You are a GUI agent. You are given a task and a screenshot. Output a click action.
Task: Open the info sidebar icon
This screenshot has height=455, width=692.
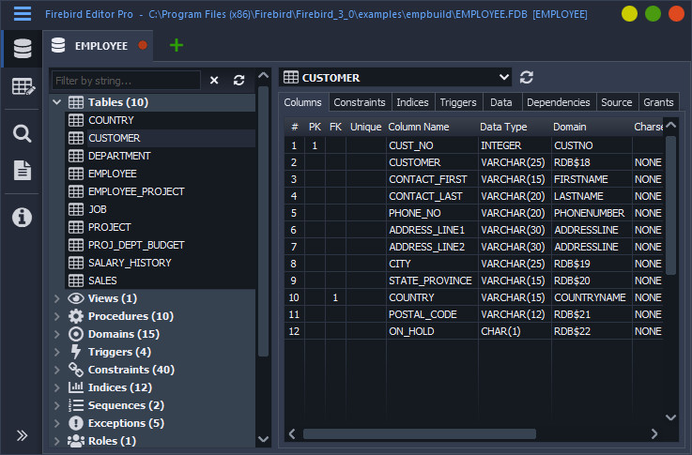[23, 217]
